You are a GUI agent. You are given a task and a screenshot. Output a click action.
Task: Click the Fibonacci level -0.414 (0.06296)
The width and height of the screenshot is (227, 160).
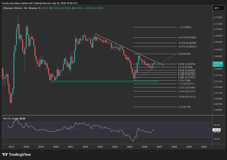click(187, 43)
